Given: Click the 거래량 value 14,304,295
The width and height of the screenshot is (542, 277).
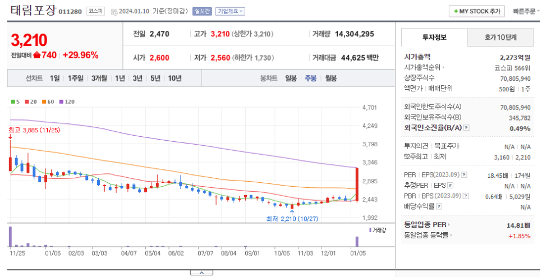Looking at the screenshot, I should click(354, 34).
